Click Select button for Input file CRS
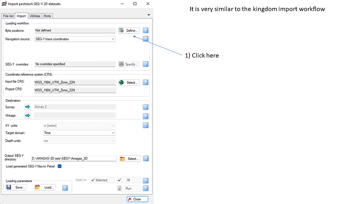The image size is (364, 204). coord(129,82)
